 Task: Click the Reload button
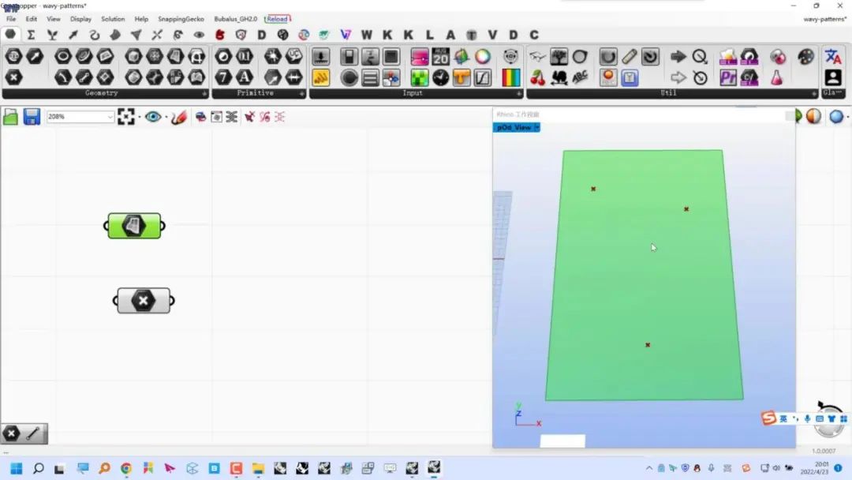[x=277, y=19]
